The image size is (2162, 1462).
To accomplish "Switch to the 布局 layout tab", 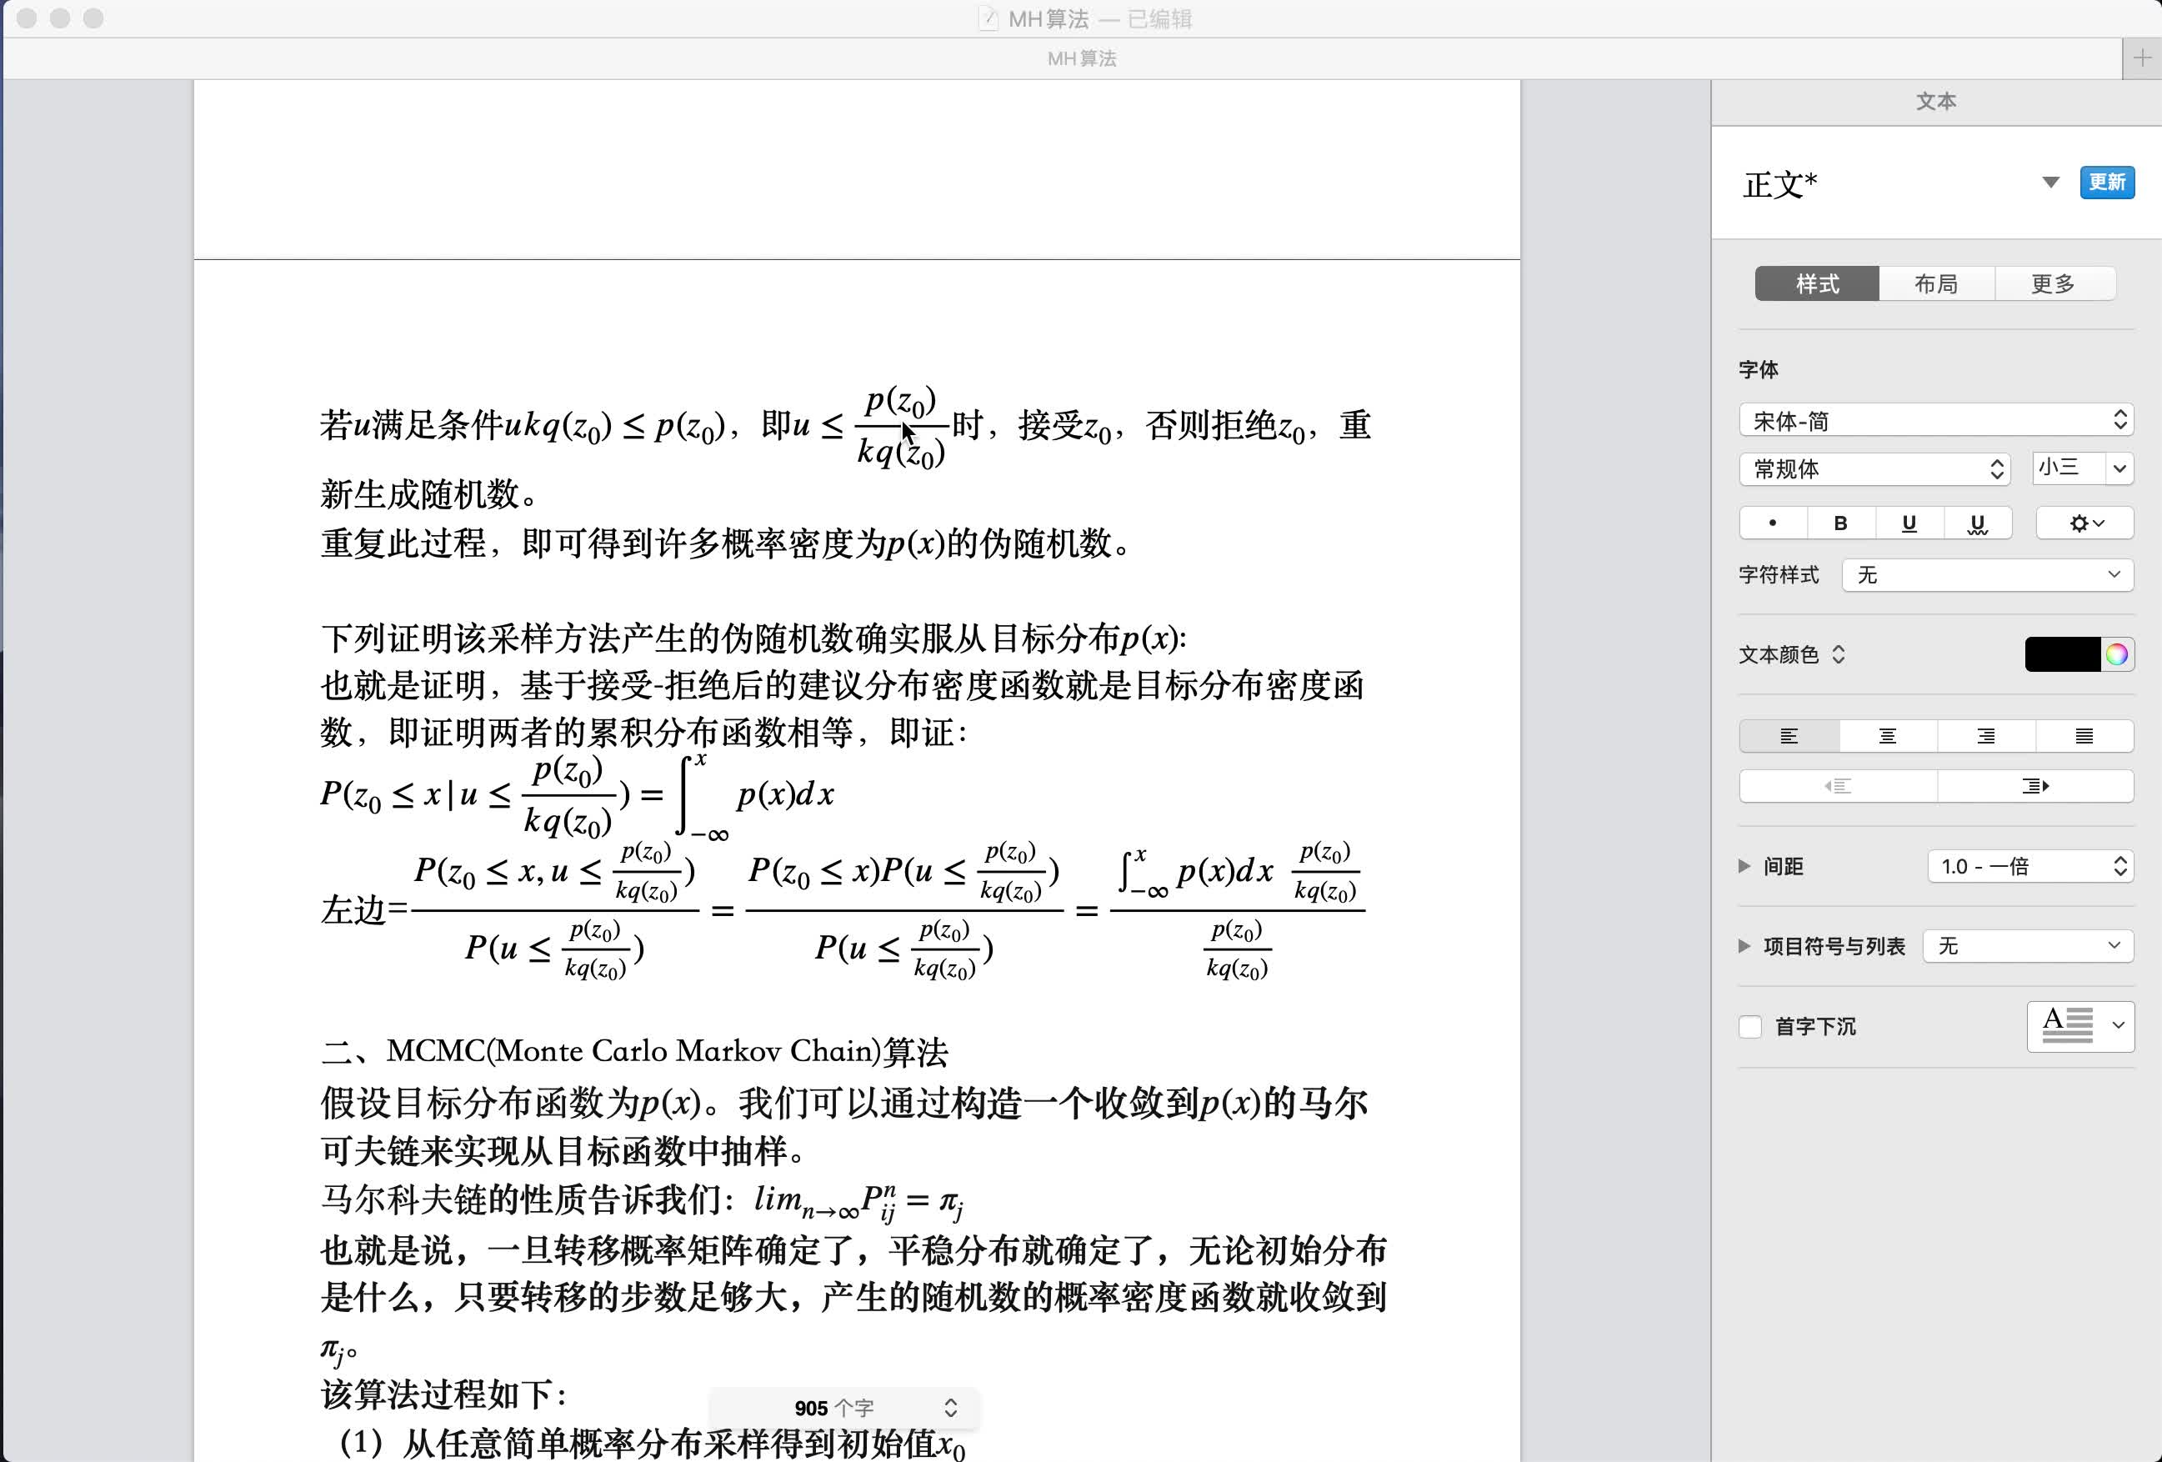I will (x=1936, y=284).
